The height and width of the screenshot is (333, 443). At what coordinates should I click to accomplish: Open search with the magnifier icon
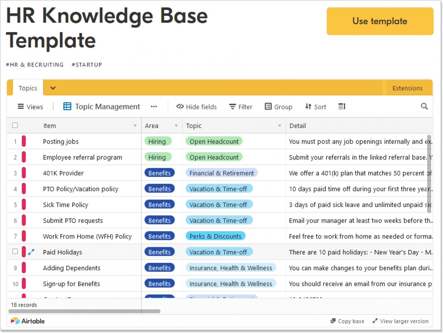(x=424, y=106)
